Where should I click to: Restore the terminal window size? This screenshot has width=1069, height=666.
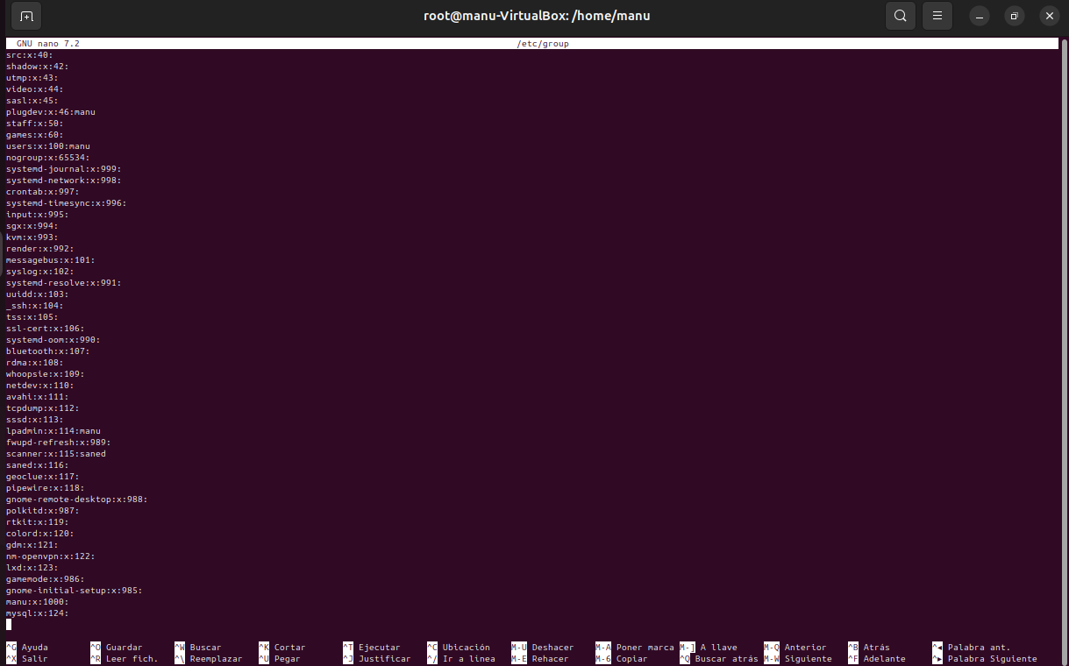pyautogui.click(x=1015, y=16)
